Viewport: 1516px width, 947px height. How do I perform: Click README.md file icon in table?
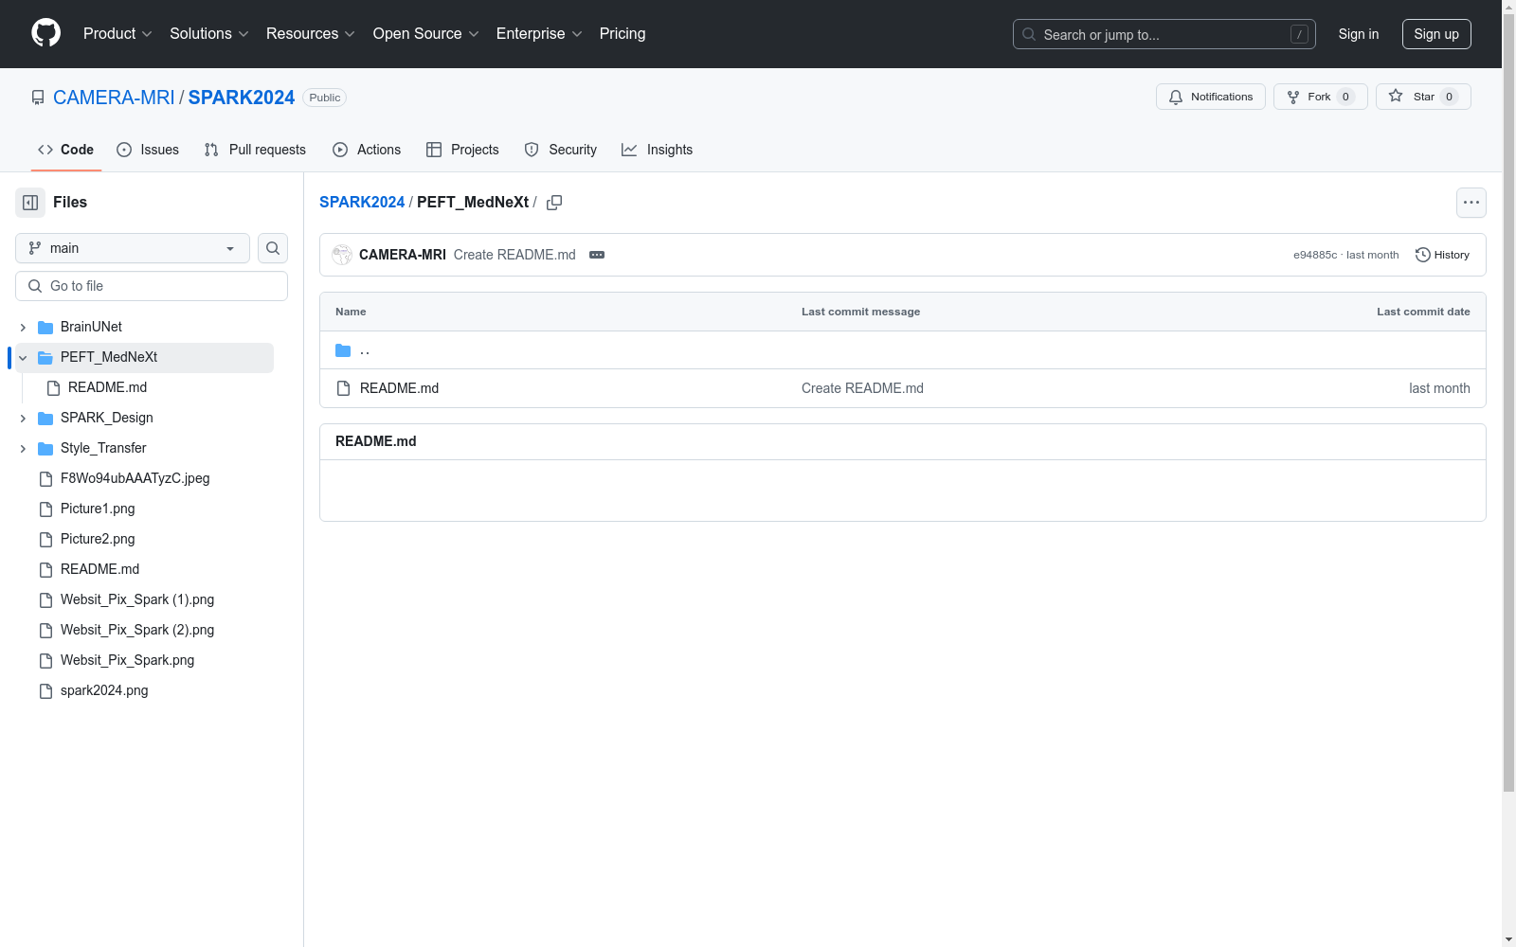click(x=344, y=388)
